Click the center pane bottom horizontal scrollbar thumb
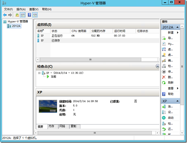 [x=95, y=133]
